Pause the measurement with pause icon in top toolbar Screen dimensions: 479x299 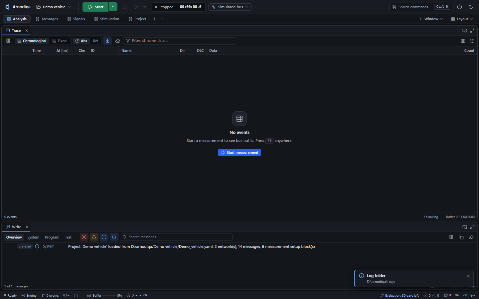click(125, 7)
